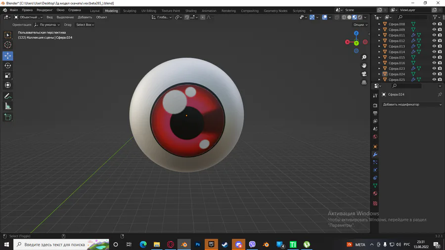The height and width of the screenshot is (250, 445).
Task: Open the Output properties tab
Action: point(375,113)
